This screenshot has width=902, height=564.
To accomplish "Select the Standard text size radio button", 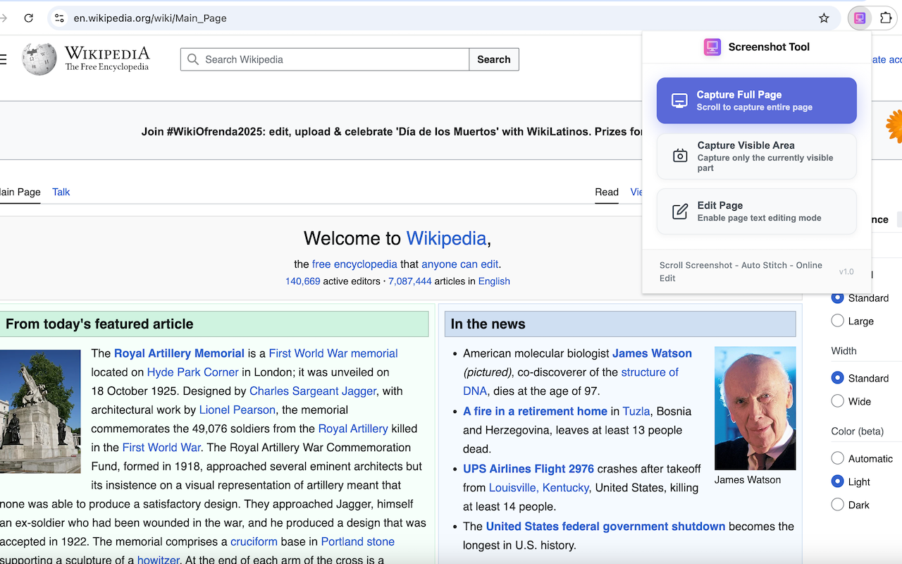I will point(837,298).
